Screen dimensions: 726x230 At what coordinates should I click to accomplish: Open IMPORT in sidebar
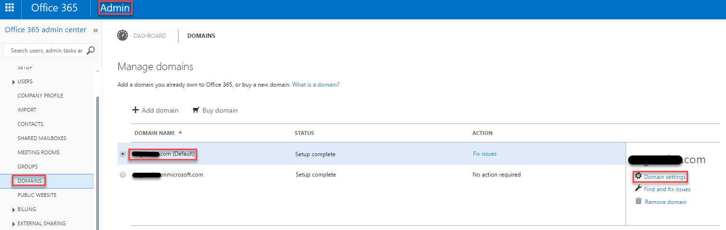click(x=27, y=110)
